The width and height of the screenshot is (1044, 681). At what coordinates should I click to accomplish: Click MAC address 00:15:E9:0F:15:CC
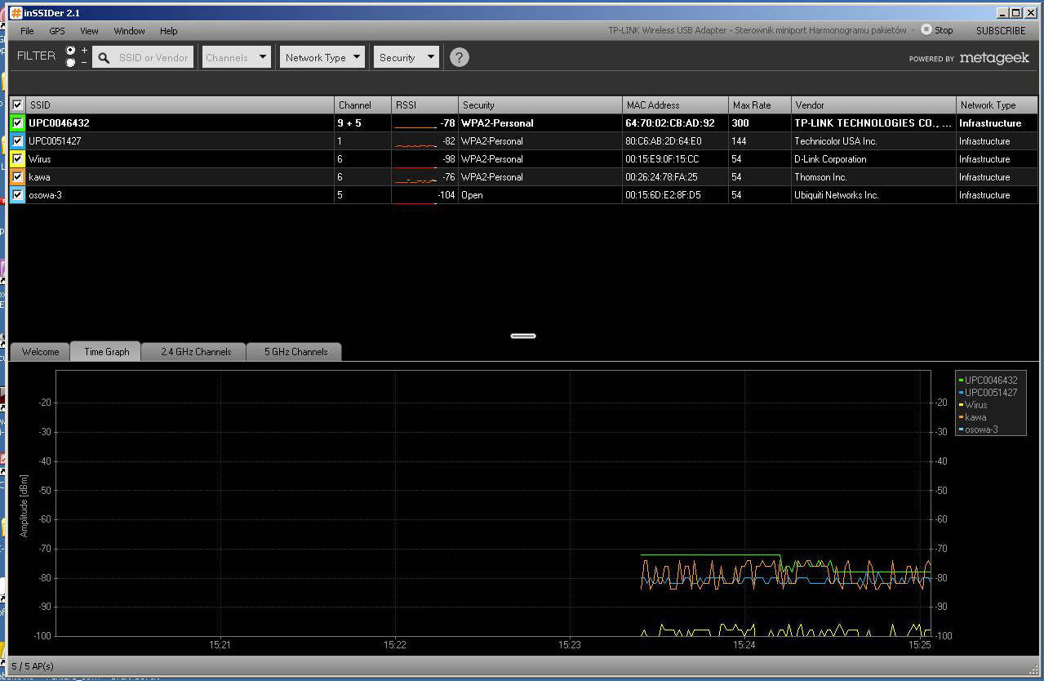(x=662, y=159)
